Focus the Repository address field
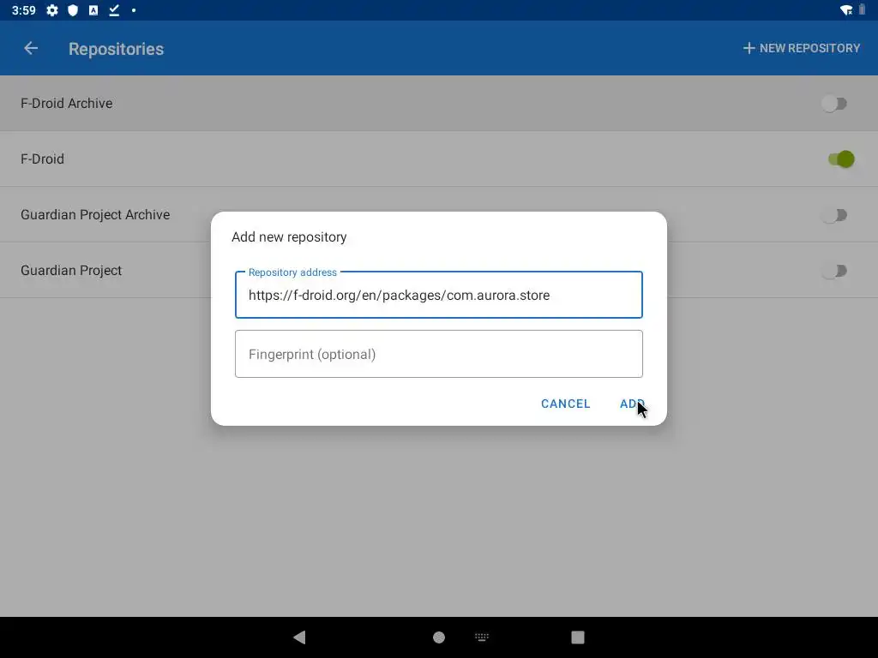Screen dimensions: 878x658 click(438, 295)
